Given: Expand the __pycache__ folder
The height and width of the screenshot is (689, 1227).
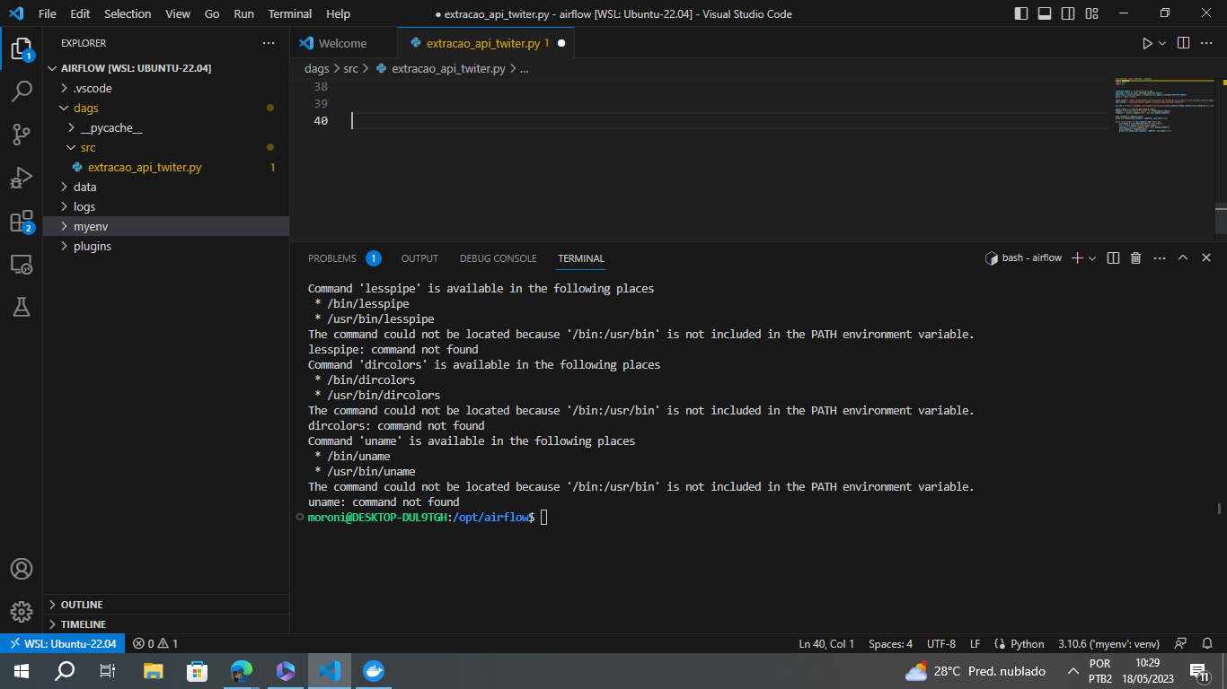Looking at the screenshot, I should 166,127.
